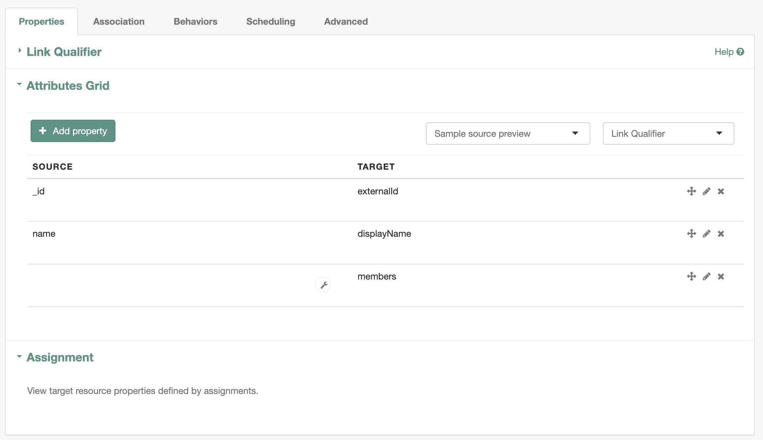Collapse the Assignment section

tap(60, 357)
